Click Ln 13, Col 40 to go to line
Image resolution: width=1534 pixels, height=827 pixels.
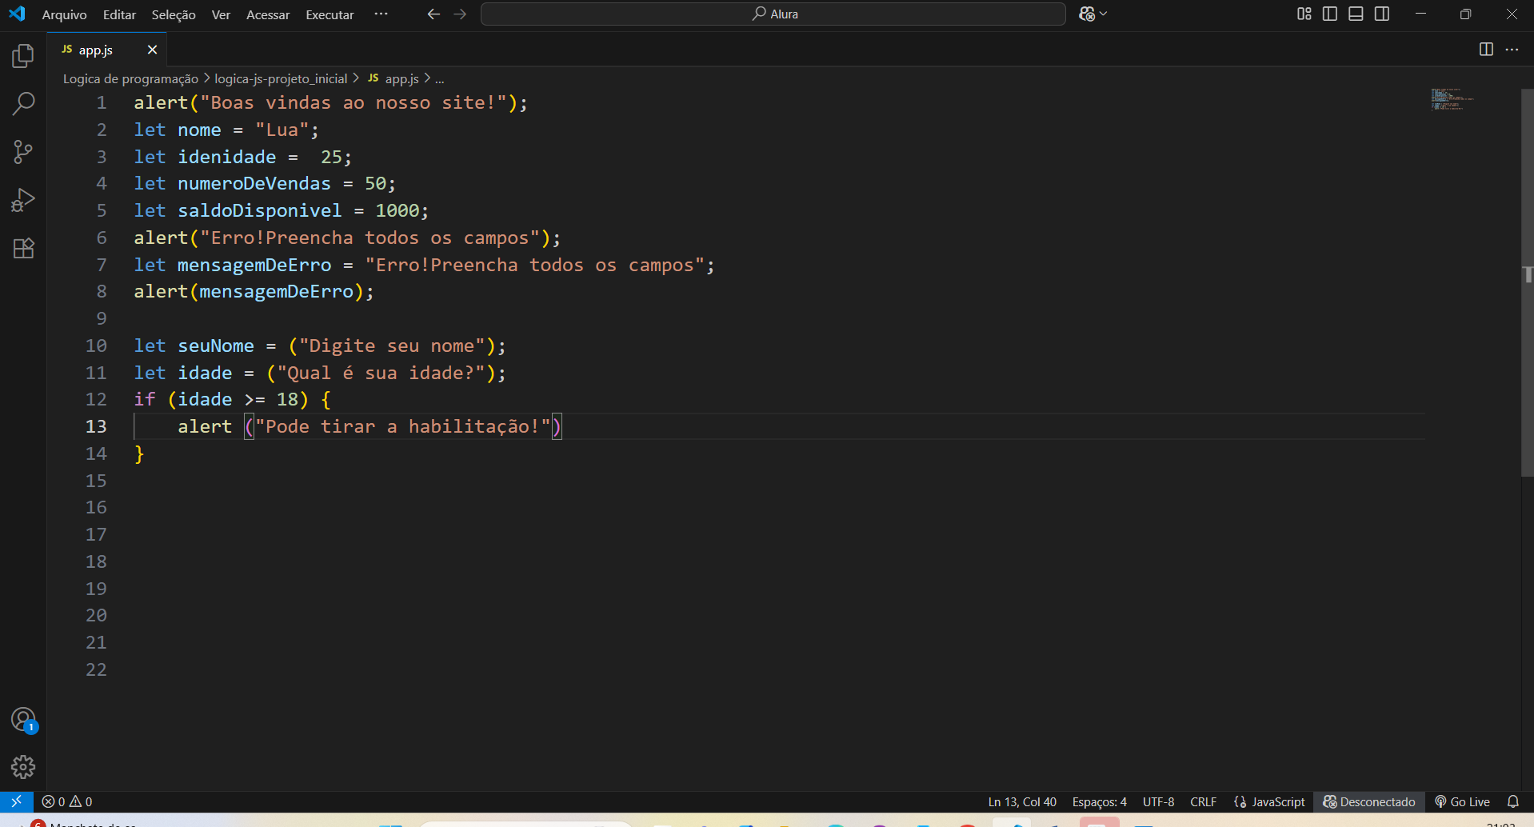coord(1022,801)
